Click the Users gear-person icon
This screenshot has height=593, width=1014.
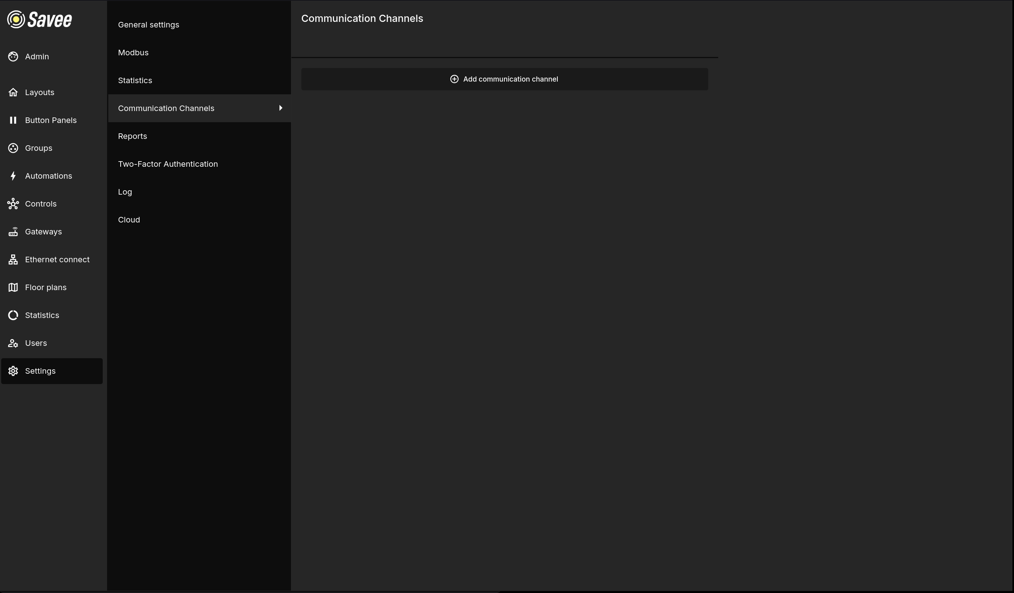coord(13,343)
